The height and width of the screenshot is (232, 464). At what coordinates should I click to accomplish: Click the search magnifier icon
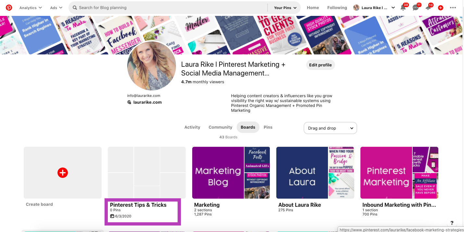75,7
